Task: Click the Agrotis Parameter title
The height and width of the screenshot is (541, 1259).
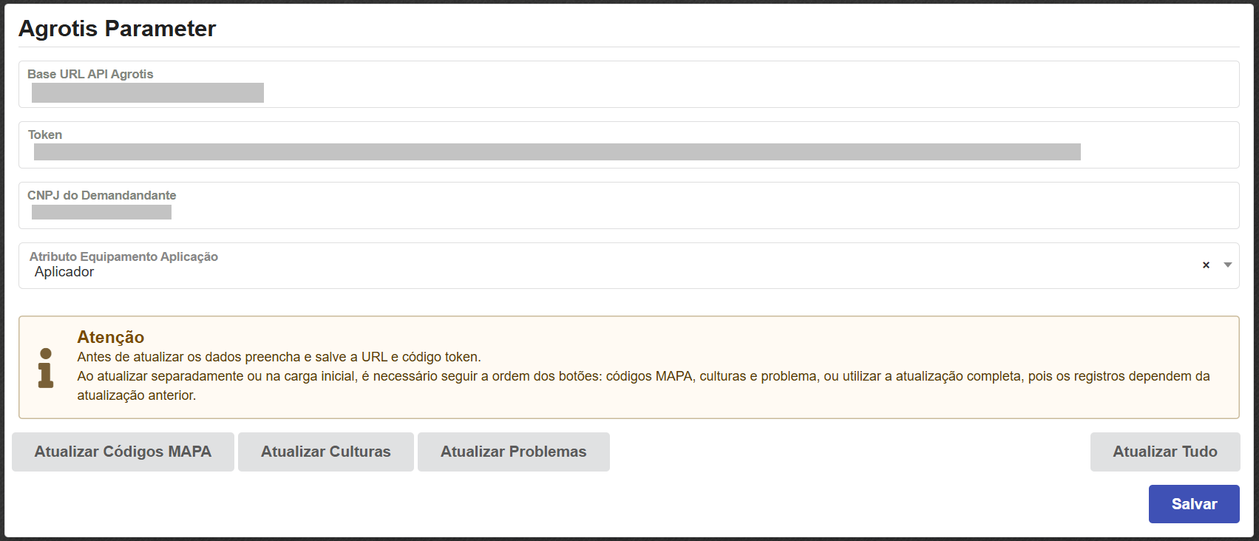Action: (118, 29)
